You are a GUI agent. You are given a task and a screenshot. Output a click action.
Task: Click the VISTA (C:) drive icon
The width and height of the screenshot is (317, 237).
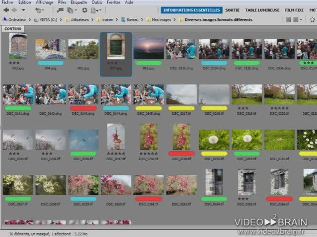tap(36, 20)
